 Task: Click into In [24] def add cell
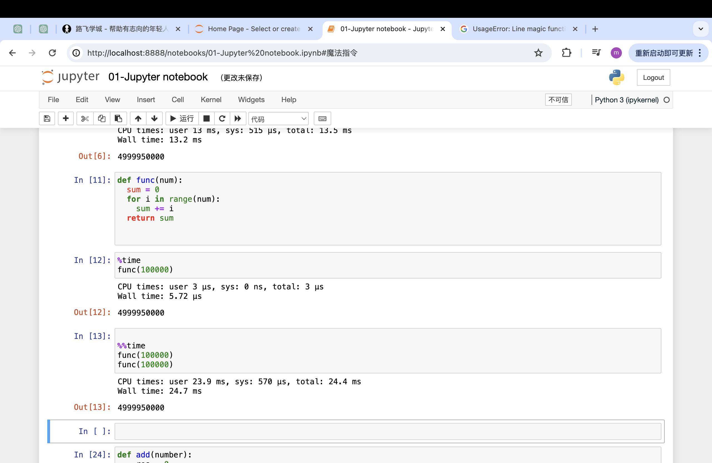[388, 455]
